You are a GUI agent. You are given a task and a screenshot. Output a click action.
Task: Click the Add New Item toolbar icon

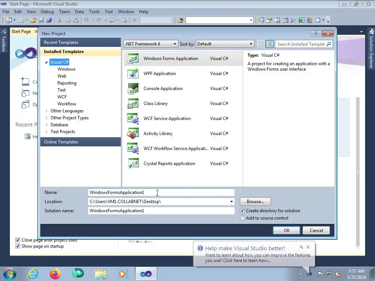tap(21, 20)
